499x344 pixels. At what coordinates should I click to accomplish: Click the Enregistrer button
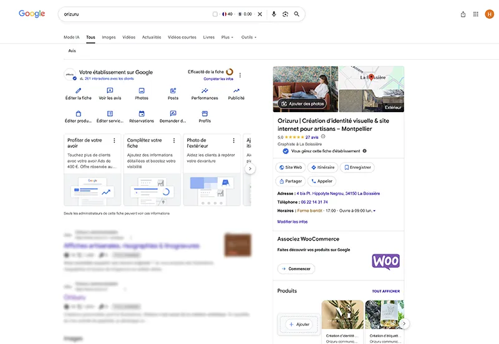pos(357,167)
